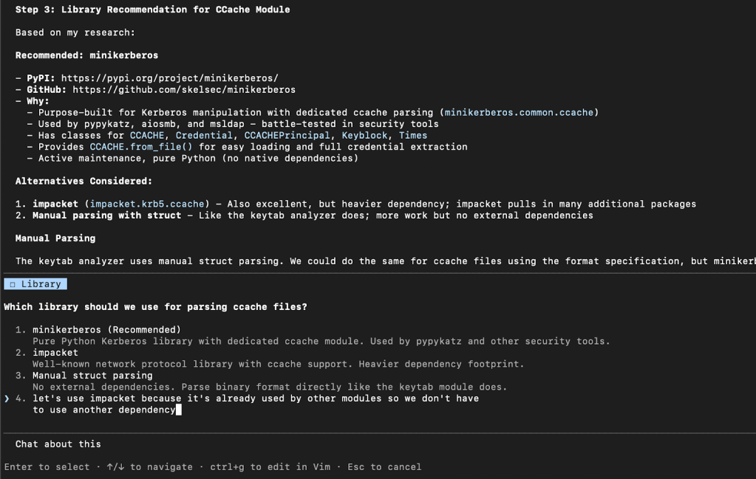Open the GitHub skelsec/minikerberos link
The height and width of the screenshot is (479, 756).
(183, 90)
